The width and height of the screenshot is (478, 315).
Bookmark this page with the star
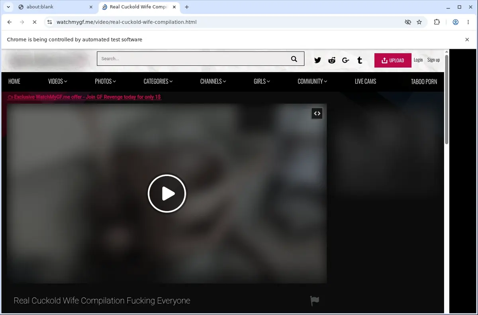419,22
